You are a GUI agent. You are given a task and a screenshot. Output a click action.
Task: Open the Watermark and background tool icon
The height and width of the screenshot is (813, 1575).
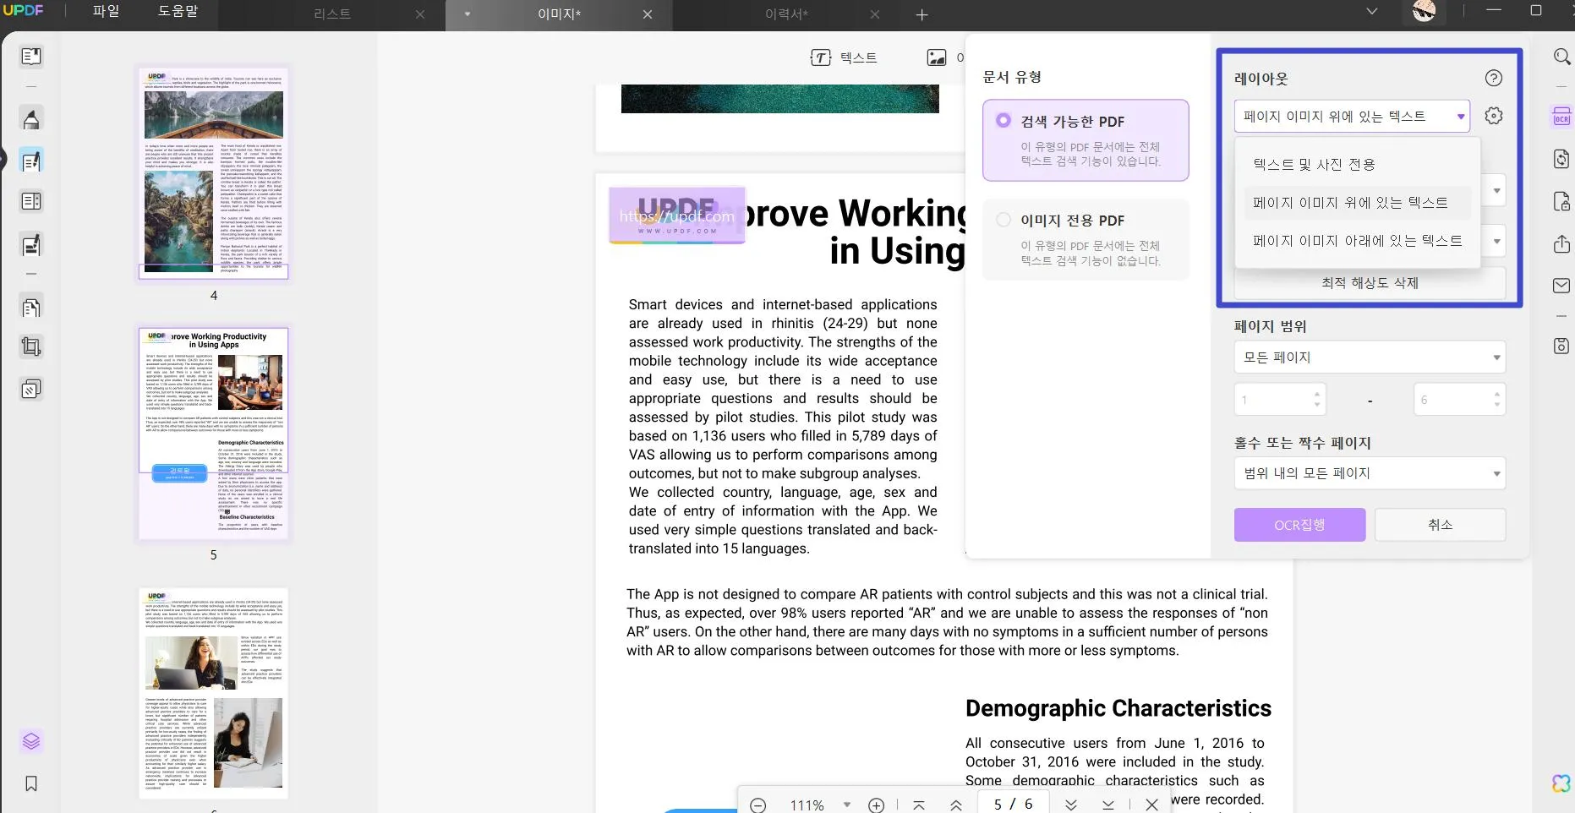(x=31, y=389)
